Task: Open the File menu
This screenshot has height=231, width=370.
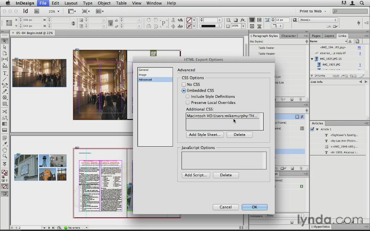Action: point(43,3)
